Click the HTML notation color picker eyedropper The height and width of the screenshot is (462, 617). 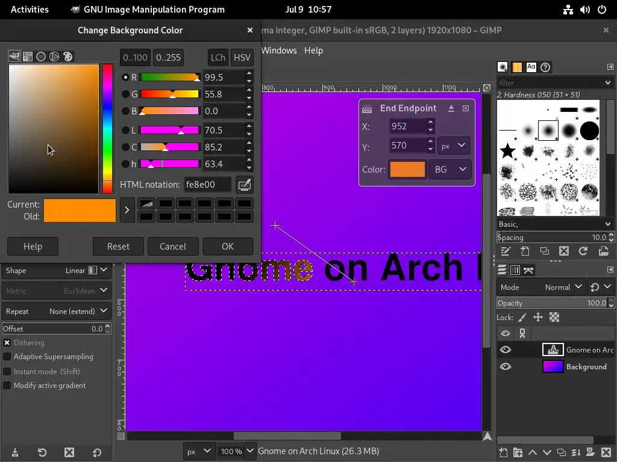click(244, 185)
